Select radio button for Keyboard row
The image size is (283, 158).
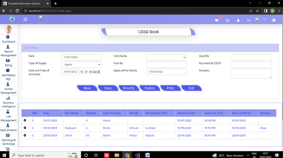(x=25, y=128)
